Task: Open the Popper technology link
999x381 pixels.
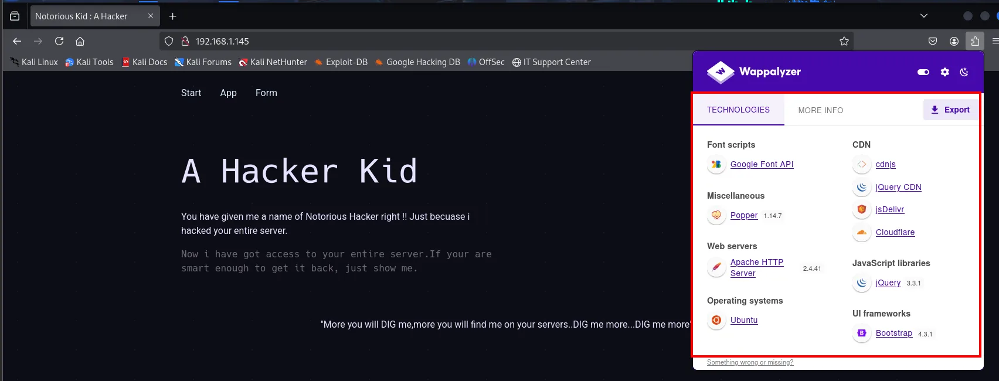Action: click(x=744, y=215)
